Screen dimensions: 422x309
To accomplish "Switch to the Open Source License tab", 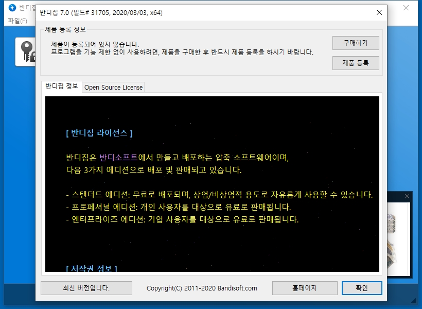I will pyautogui.click(x=113, y=87).
